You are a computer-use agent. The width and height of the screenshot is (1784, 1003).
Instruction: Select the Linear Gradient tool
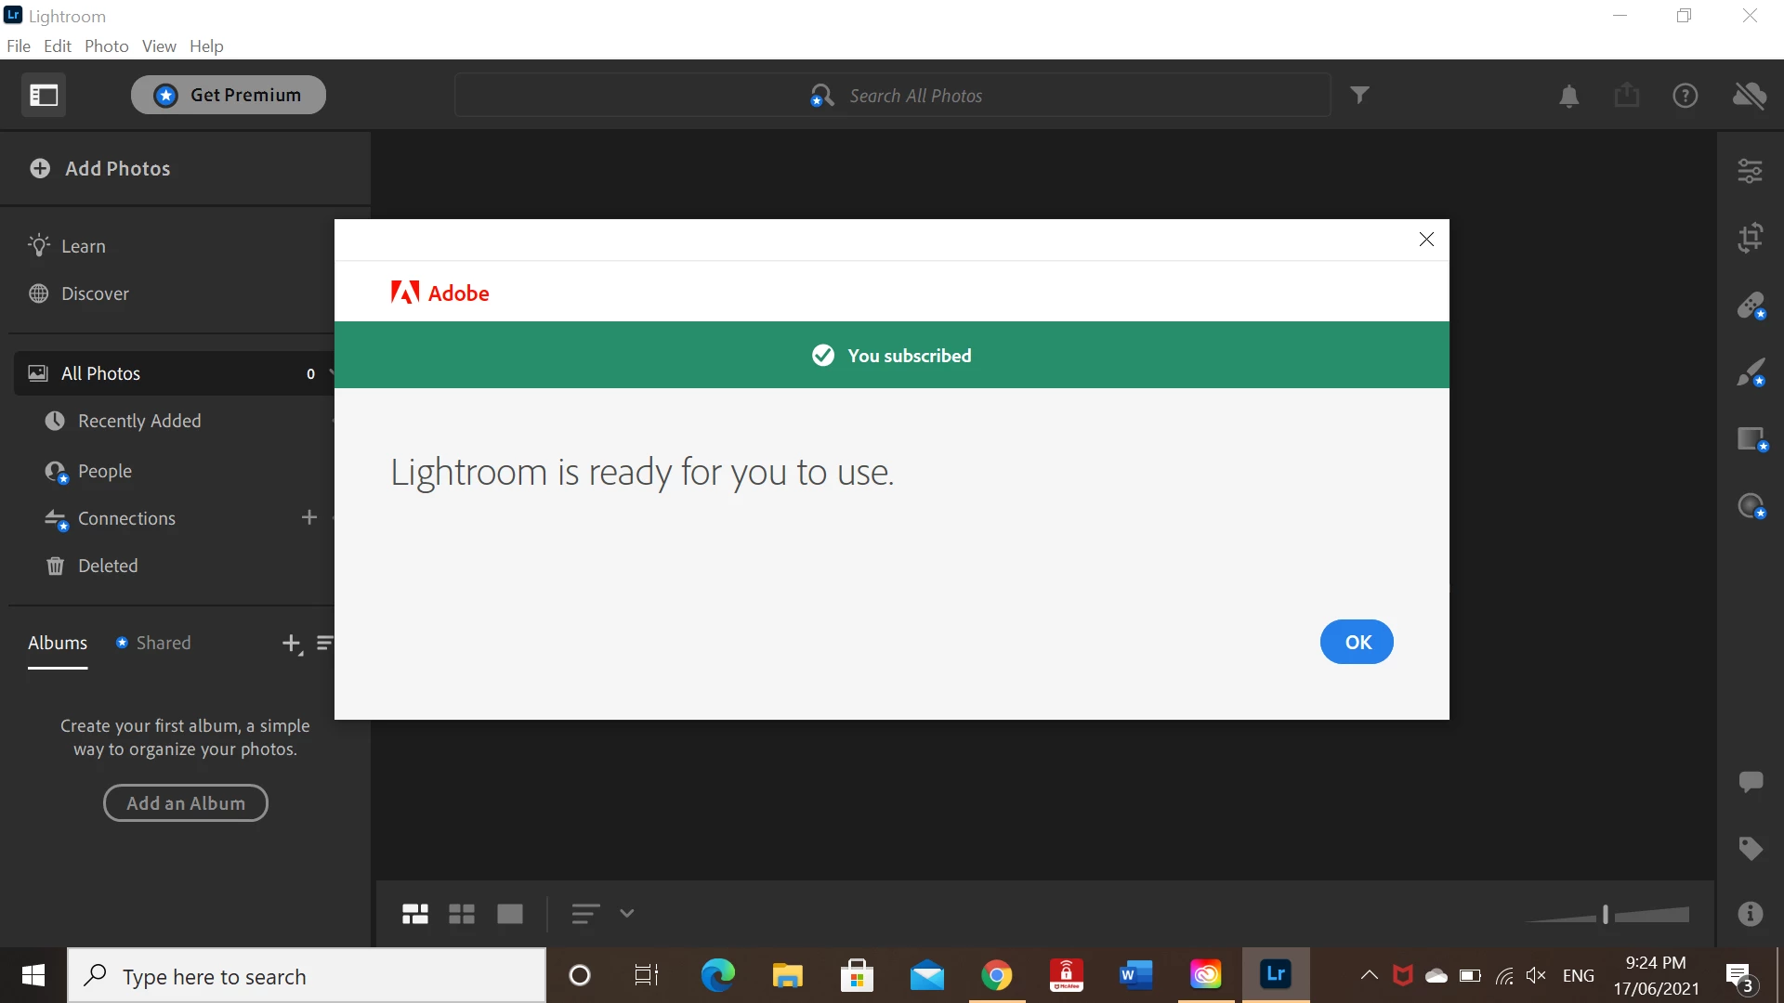point(1750,438)
